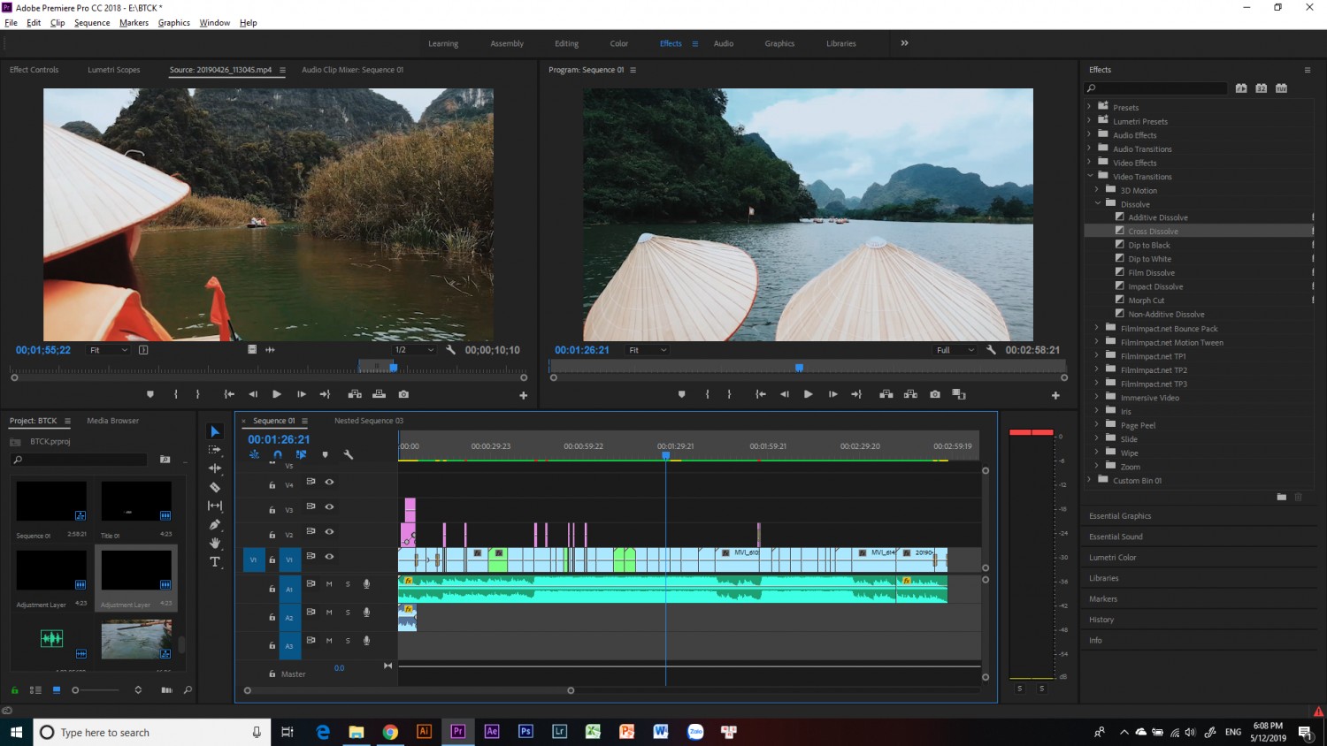Open Source monitor 1/2 resolution dropdown
This screenshot has width=1327, height=746.
coord(415,350)
